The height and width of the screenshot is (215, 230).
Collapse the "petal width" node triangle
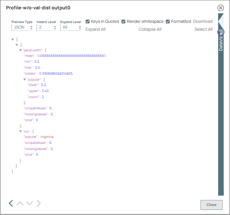(20, 50)
